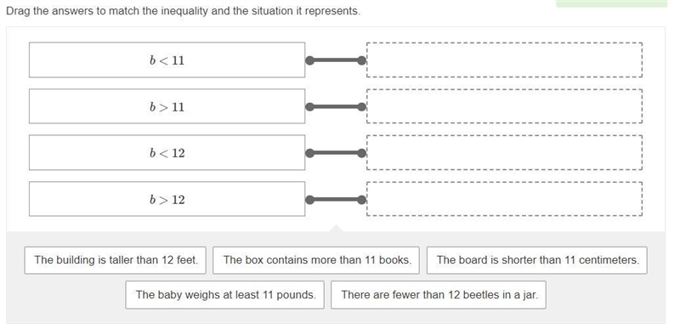680x324 pixels.
Task: Select the b < 12 inequality box
Action: 167,153
